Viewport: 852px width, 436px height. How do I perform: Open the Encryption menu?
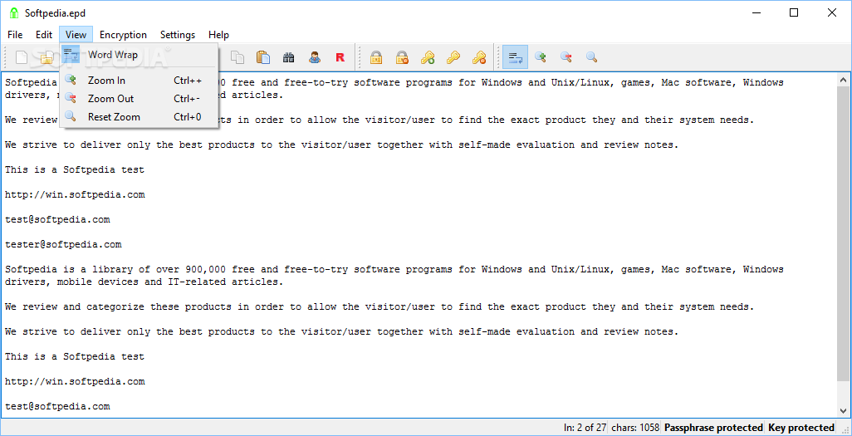[123, 35]
